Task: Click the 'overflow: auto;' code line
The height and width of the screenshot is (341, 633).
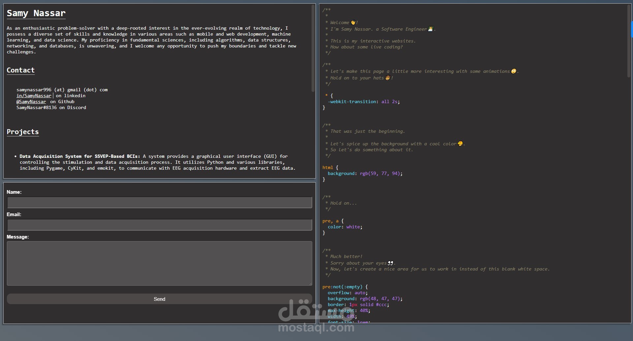Action: (348, 293)
